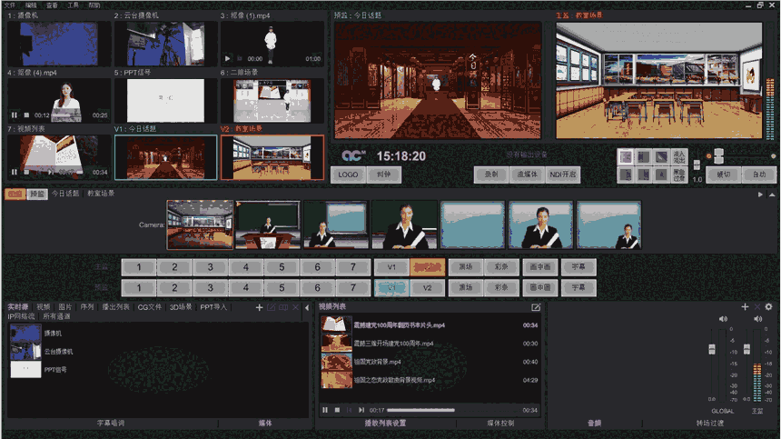This screenshot has height=439, width=781.
Task: Switch to the CG文件 tab
Action: tap(150, 307)
